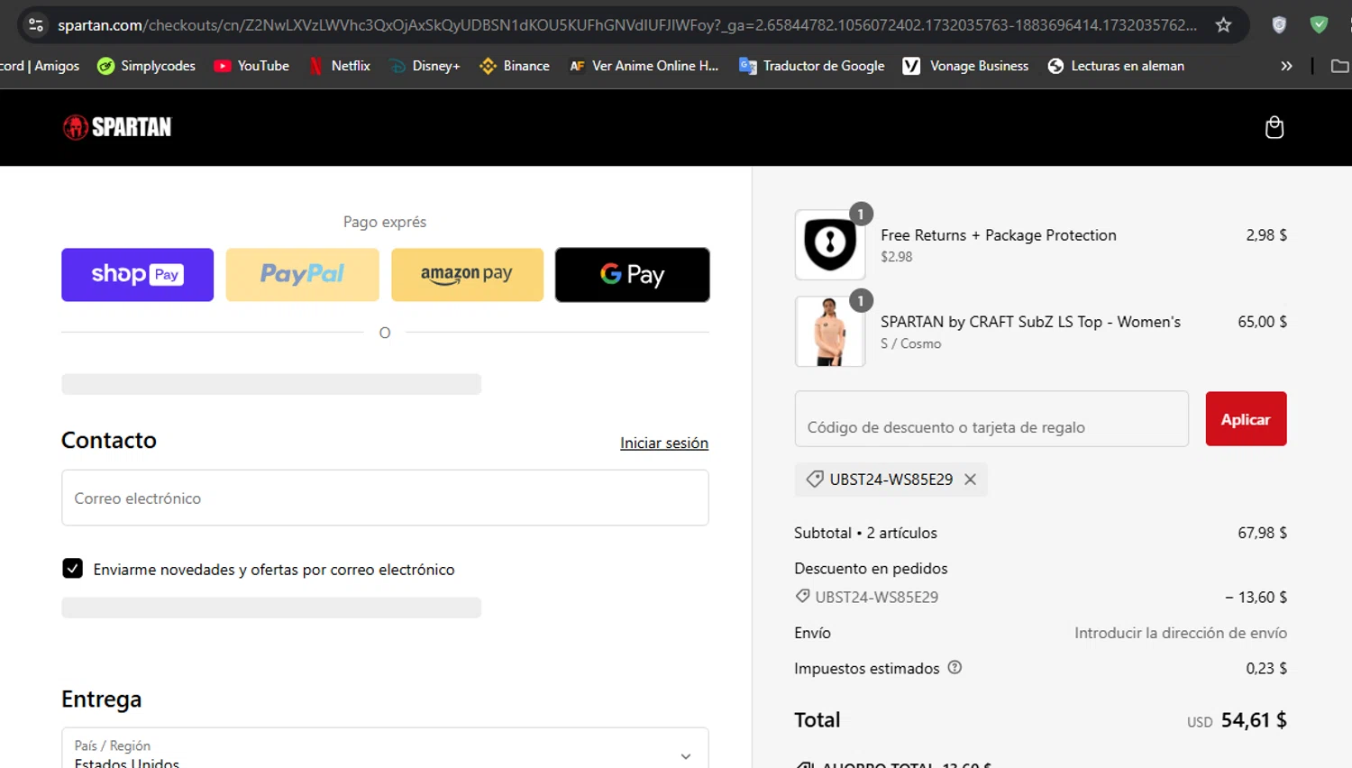Image resolution: width=1352 pixels, height=768 pixels.
Task: Open site information icon in address bar
Action: pos(36,25)
